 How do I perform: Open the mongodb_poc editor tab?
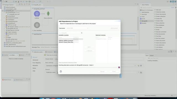click(x=37, y=5)
